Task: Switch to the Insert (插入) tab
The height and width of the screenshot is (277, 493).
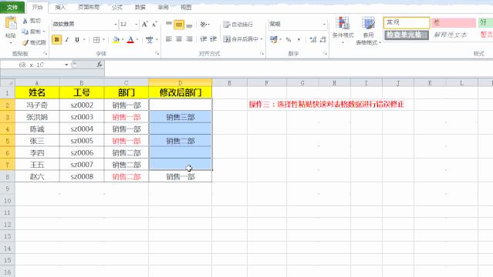Action: [60, 7]
